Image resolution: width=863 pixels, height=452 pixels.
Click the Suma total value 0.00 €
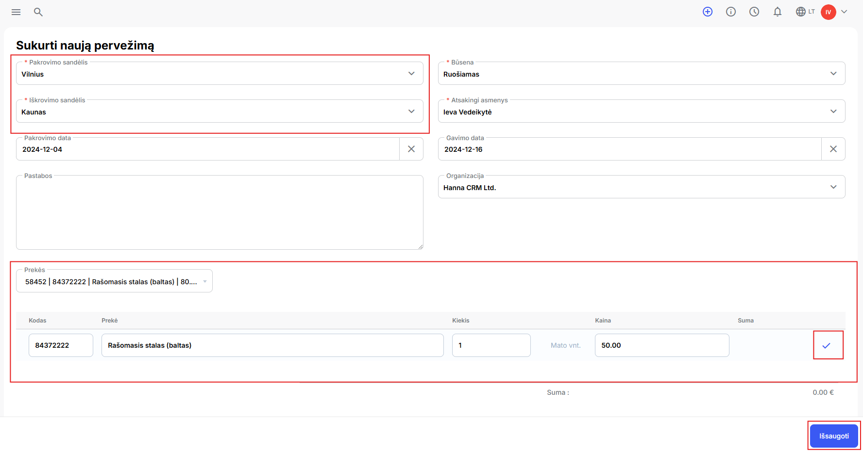click(823, 392)
